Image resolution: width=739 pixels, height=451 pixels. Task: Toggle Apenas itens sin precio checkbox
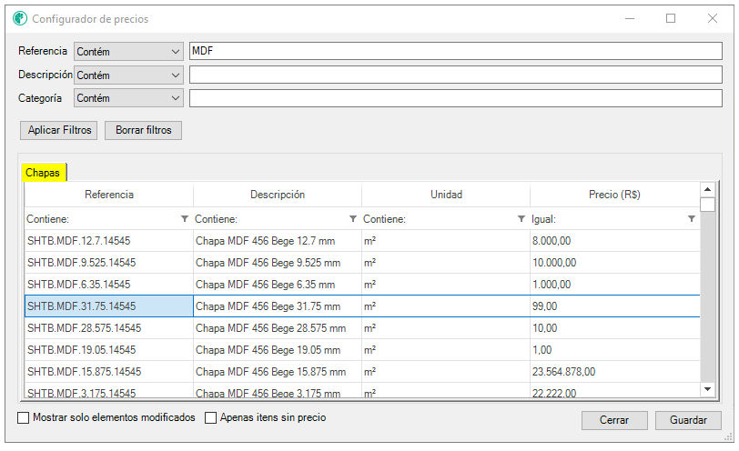point(210,418)
